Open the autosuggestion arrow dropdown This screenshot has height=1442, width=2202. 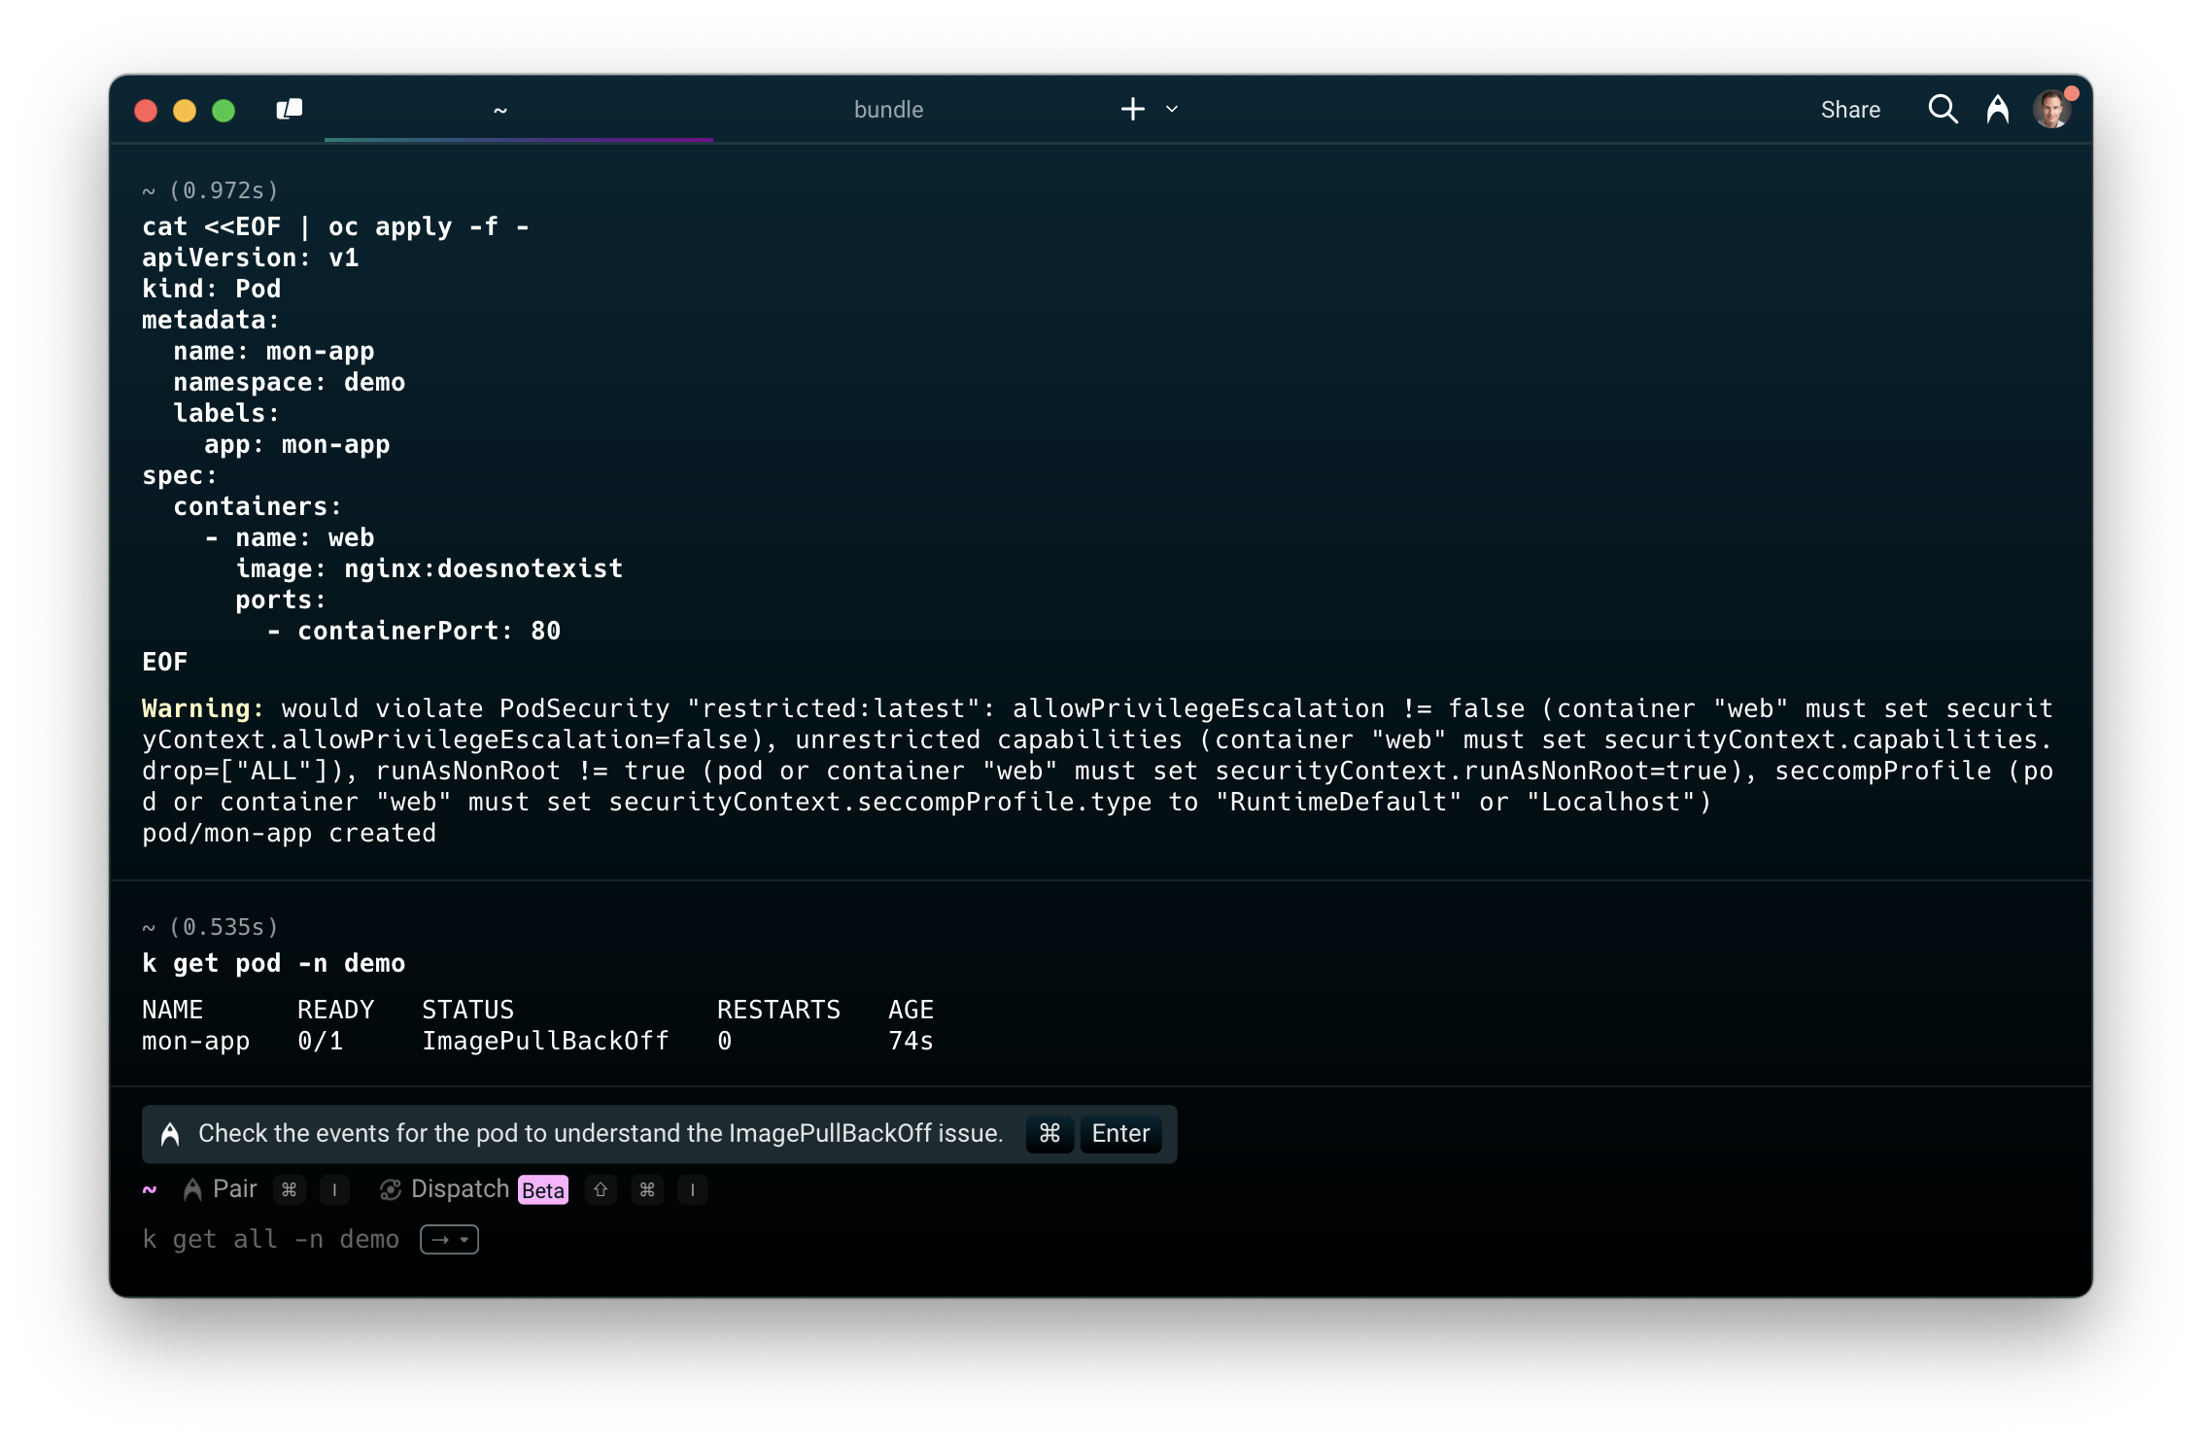coord(449,1240)
